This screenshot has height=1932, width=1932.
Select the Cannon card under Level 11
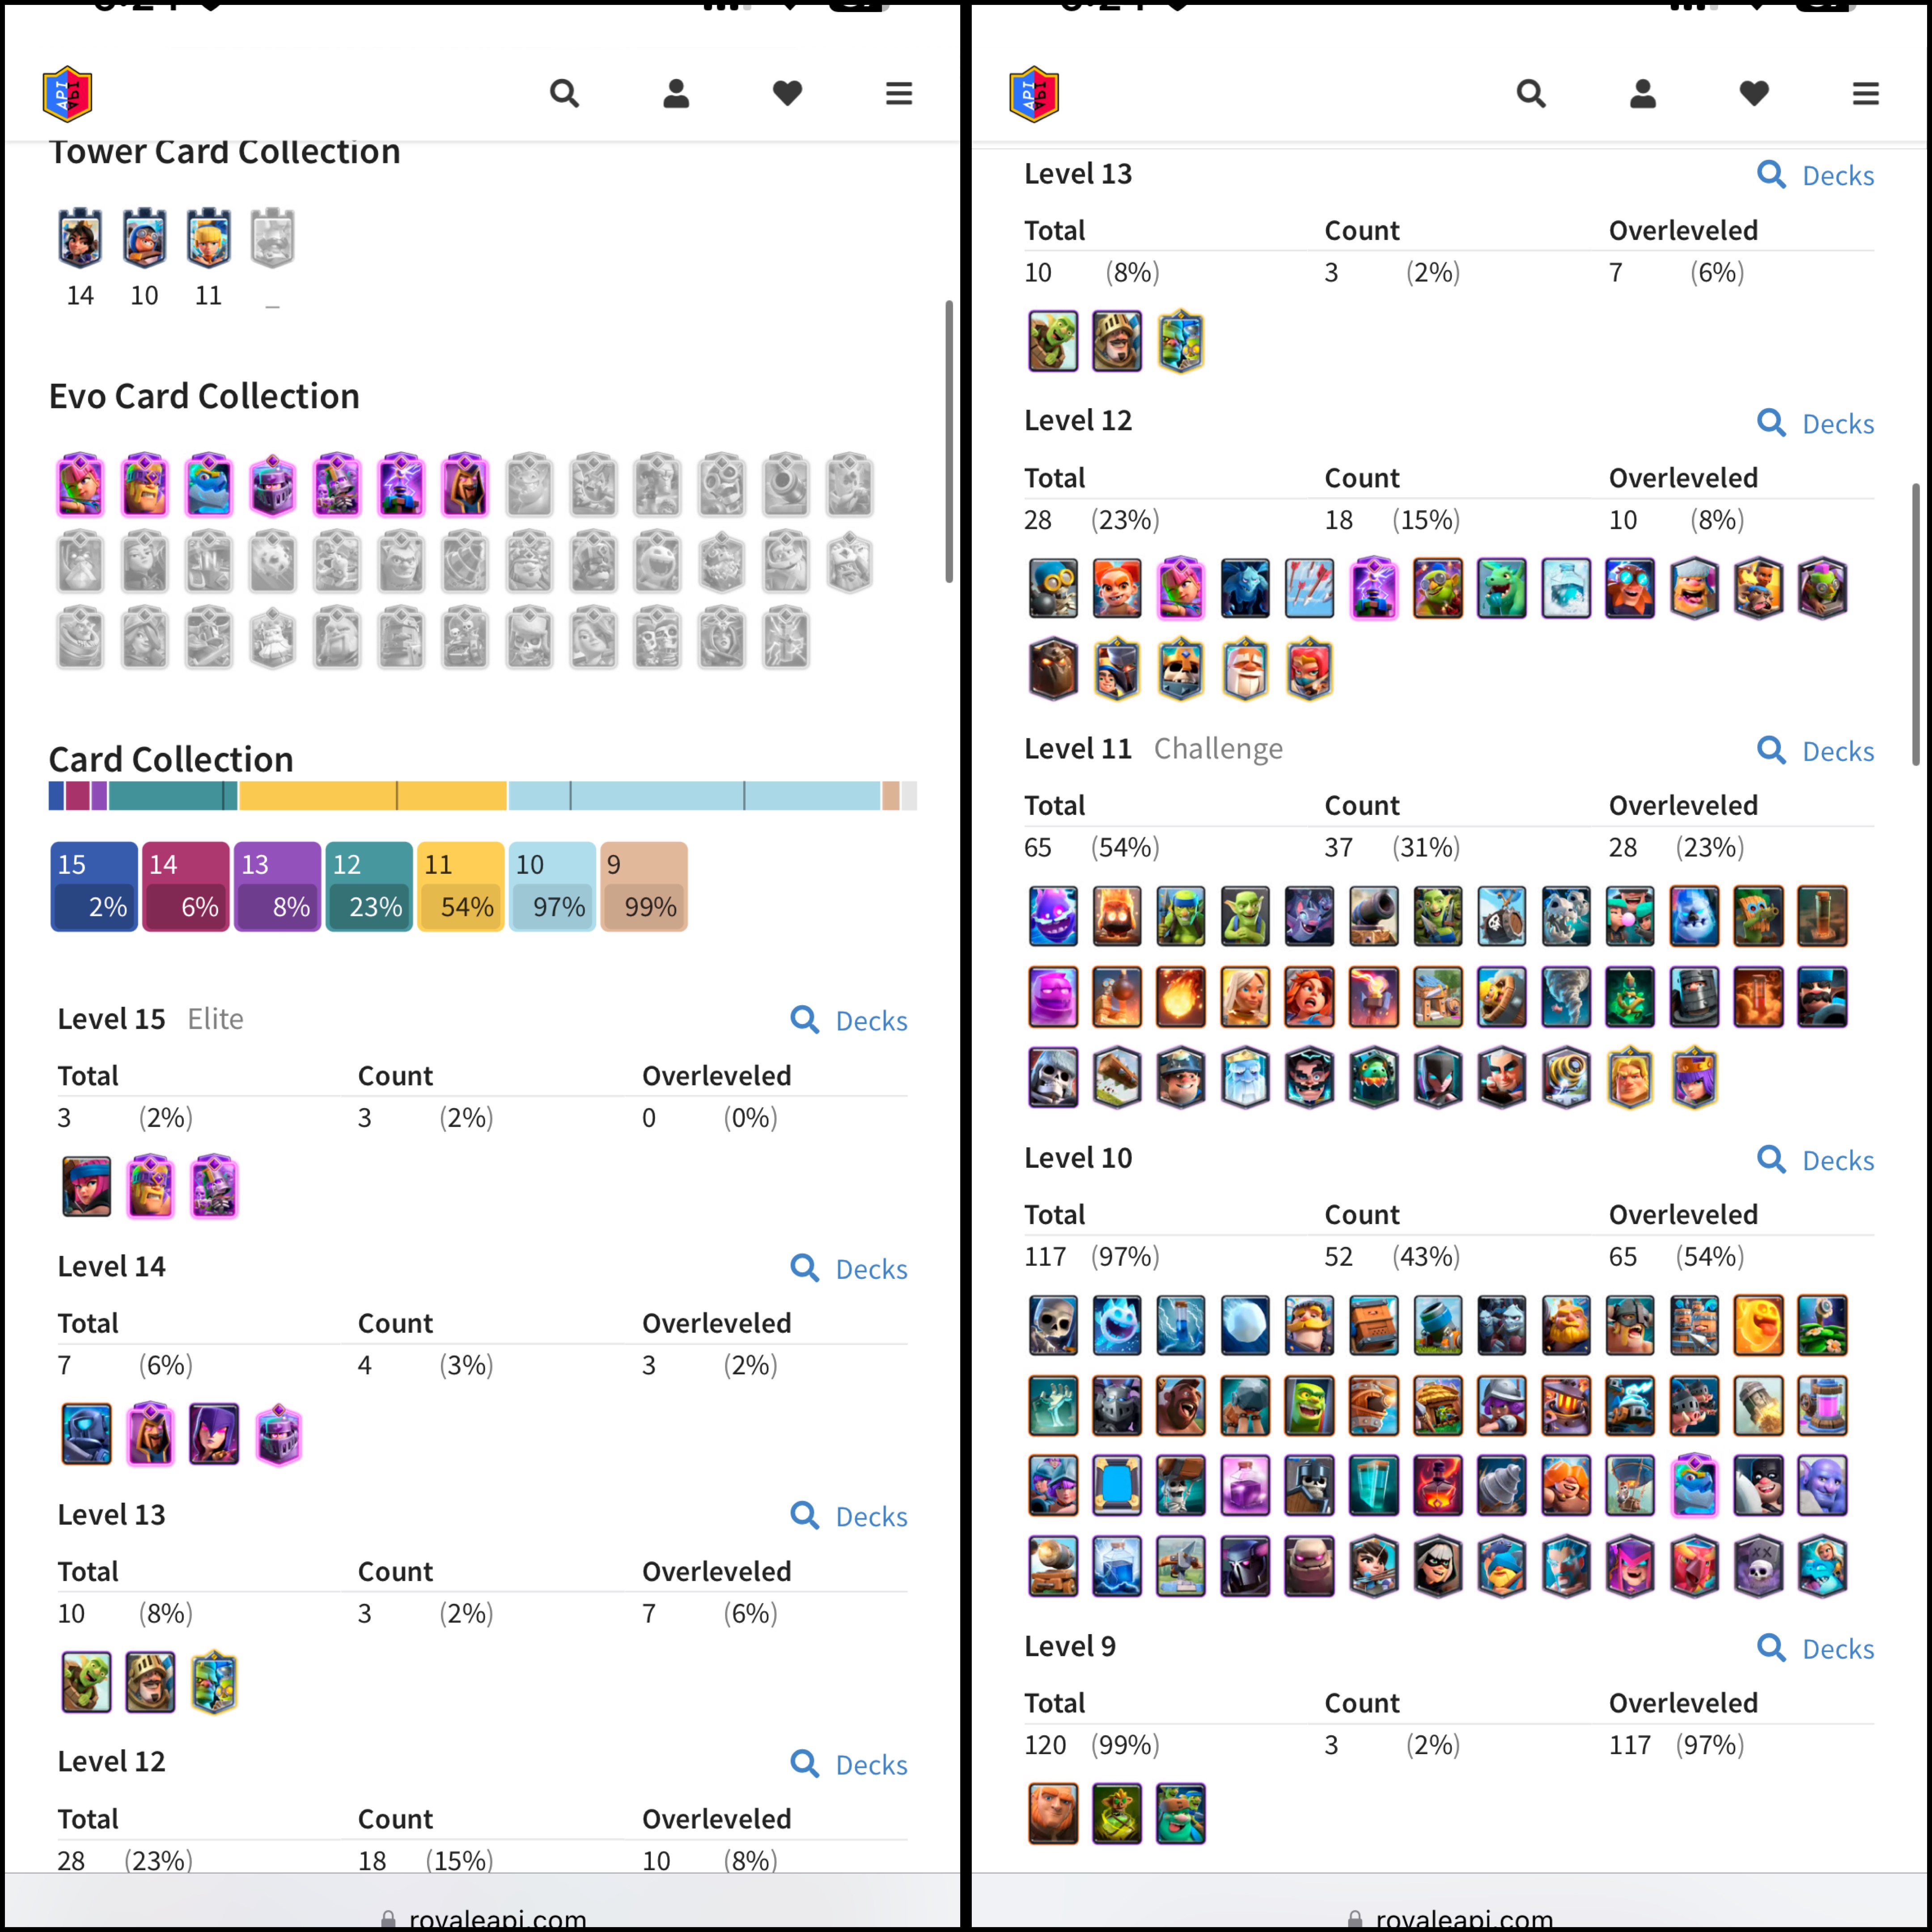click(1374, 916)
